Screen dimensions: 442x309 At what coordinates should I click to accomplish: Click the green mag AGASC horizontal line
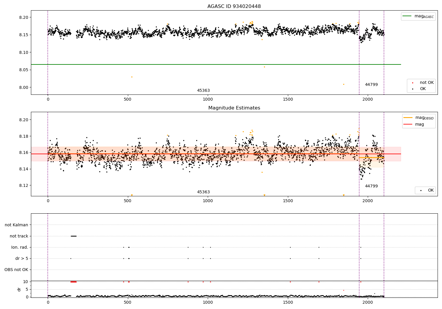point(216,64)
